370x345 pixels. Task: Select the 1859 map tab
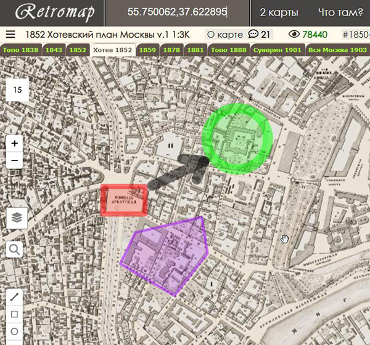[147, 50]
